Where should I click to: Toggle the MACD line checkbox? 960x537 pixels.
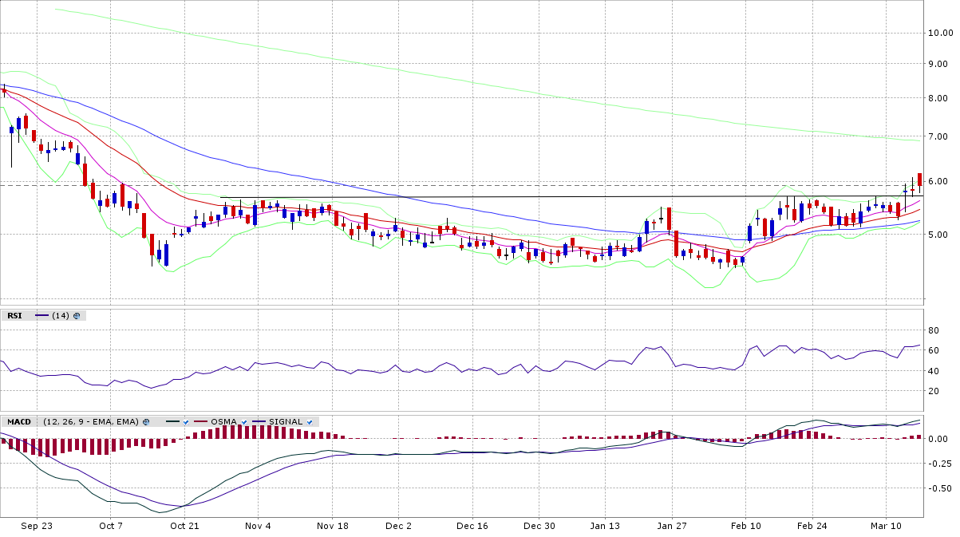tap(185, 422)
